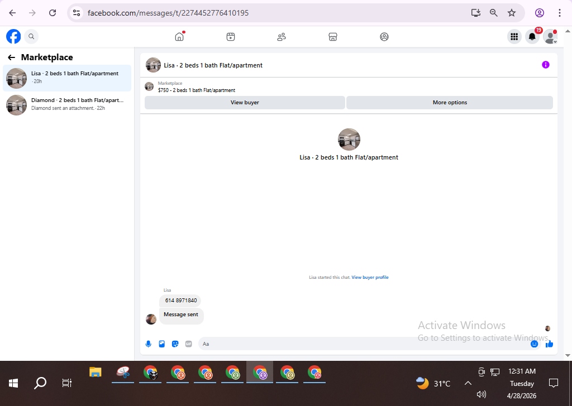Open the apps grid menu icon
The height and width of the screenshot is (406, 572).
pos(514,36)
